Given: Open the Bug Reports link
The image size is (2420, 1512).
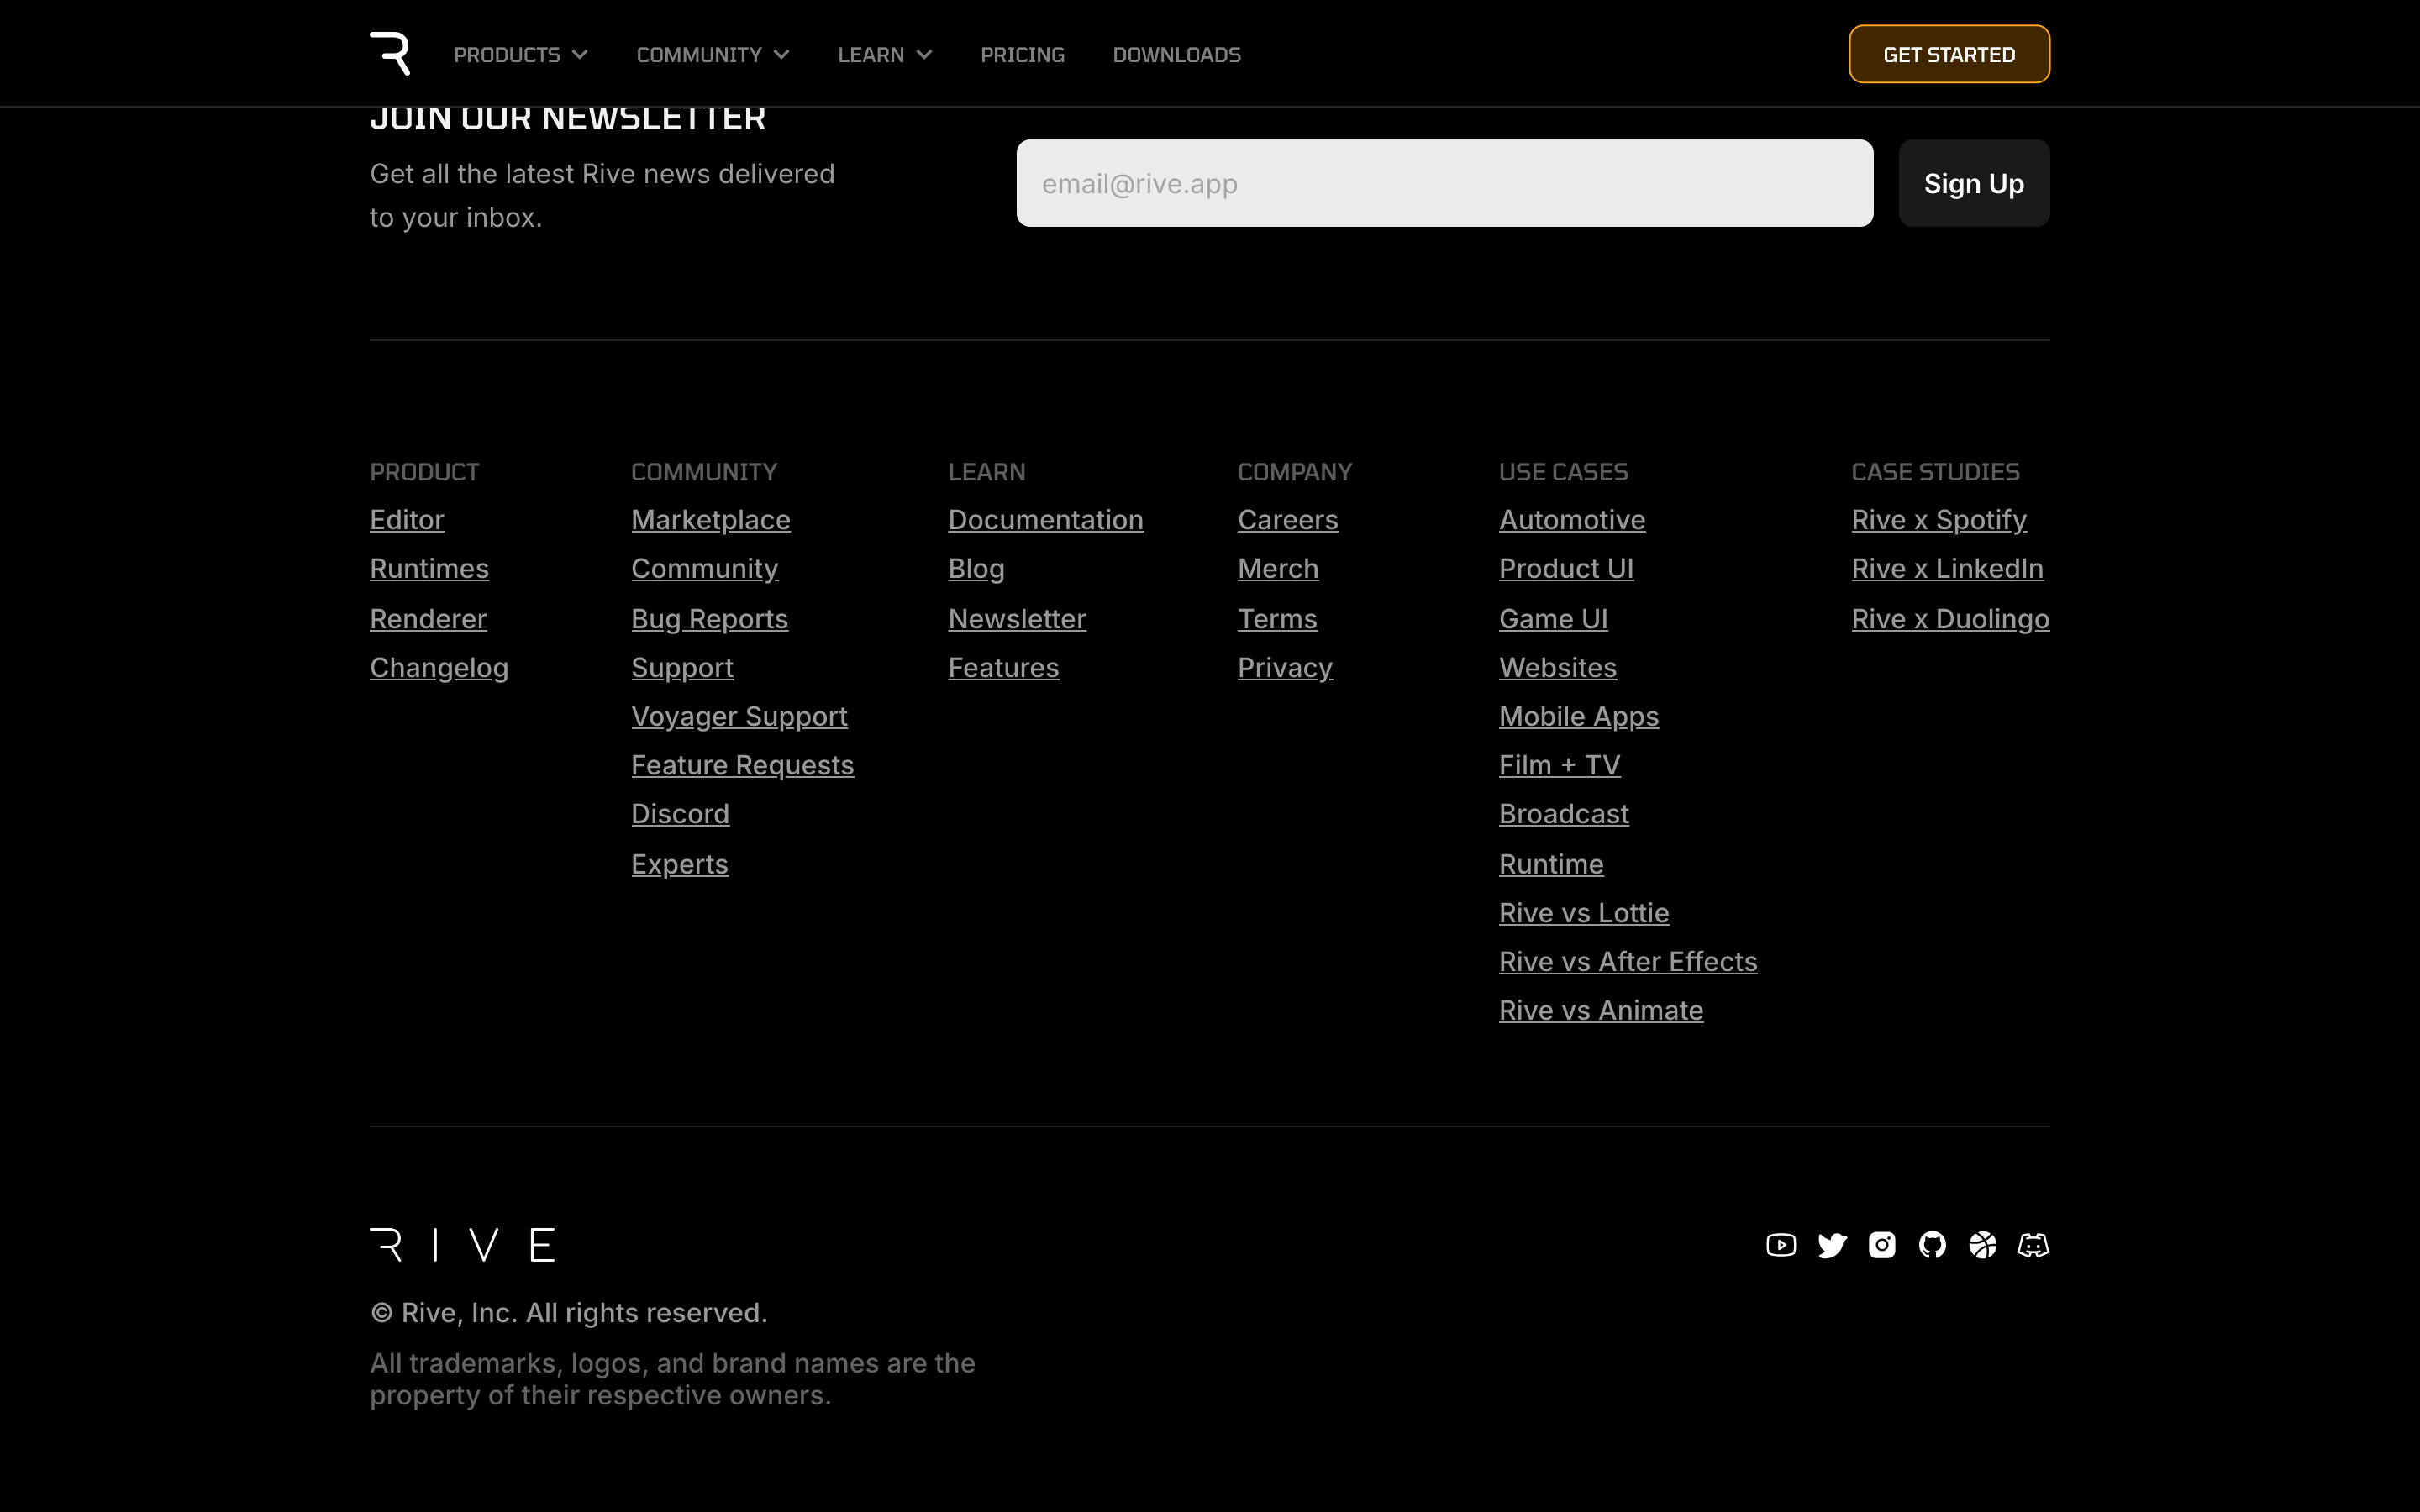Looking at the screenshot, I should 710,619.
